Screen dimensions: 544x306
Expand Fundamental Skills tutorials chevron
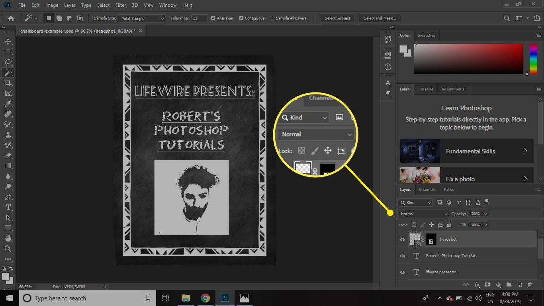point(525,151)
